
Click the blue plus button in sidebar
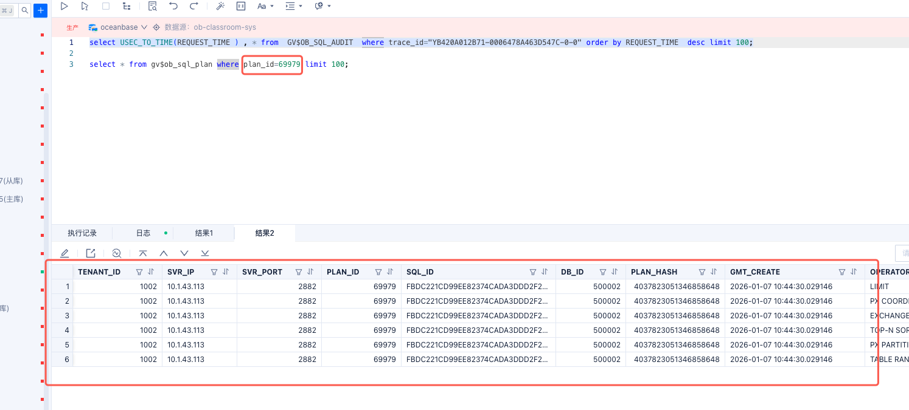point(40,10)
